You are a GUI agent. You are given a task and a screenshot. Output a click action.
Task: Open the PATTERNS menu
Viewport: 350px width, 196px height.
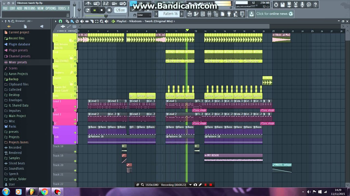click(30, 8)
